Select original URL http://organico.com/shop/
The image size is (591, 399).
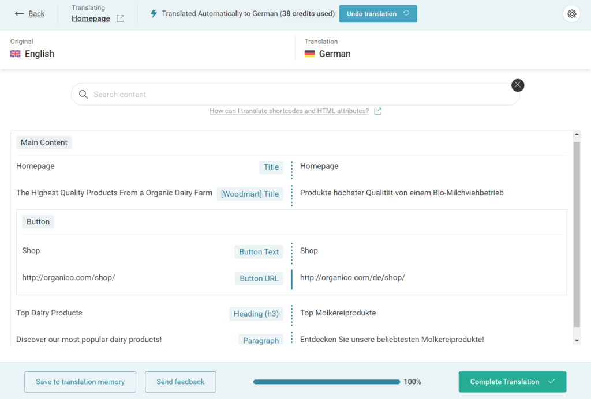click(x=69, y=278)
